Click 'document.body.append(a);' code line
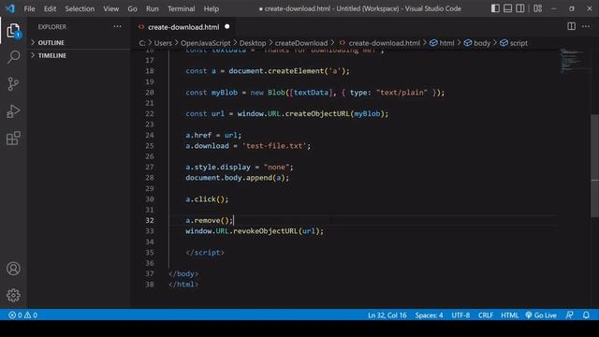The width and height of the screenshot is (599, 337). pos(237,178)
